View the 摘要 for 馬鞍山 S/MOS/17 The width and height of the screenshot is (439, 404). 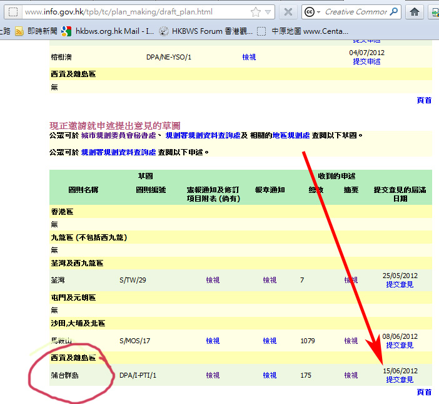click(351, 341)
